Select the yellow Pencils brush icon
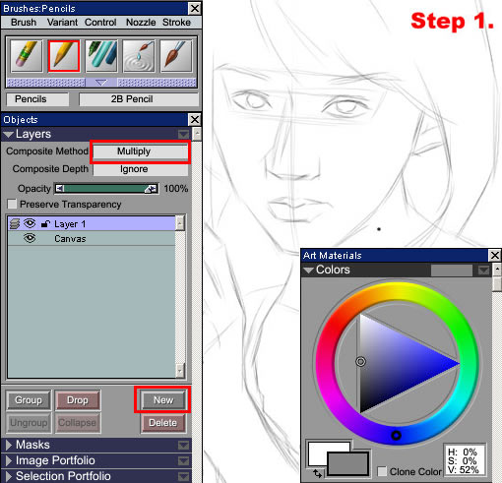This screenshot has width=502, height=483. point(64,56)
